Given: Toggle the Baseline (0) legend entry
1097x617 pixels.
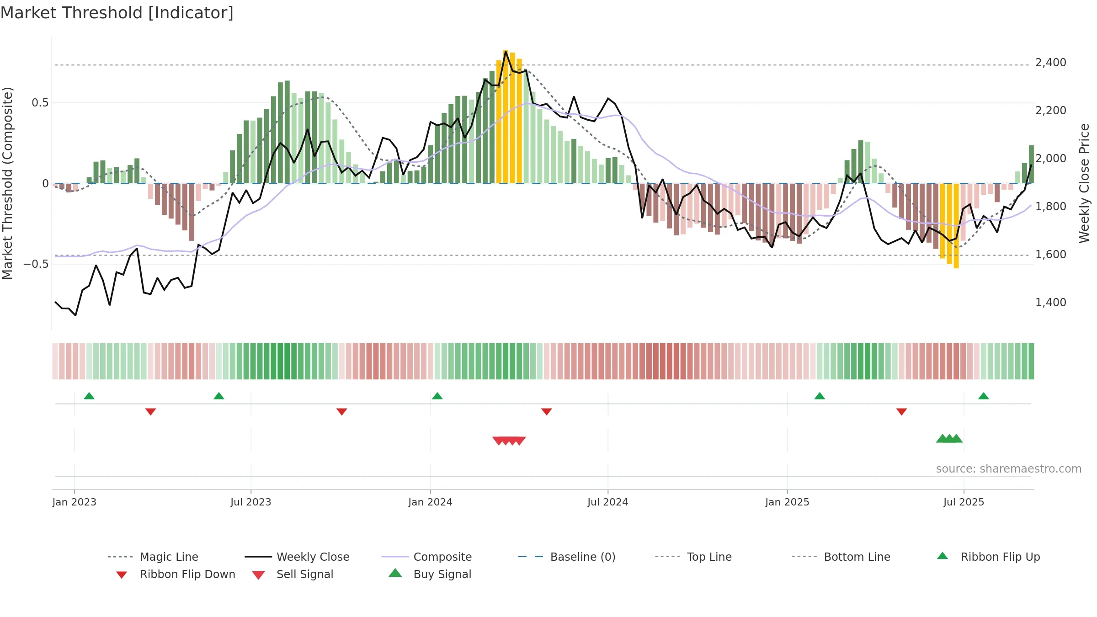Looking at the screenshot, I should [x=567, y=557].
